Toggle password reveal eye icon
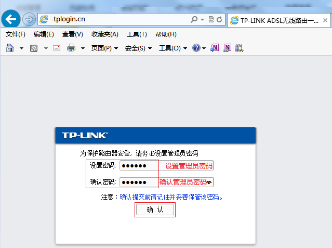 (209, 182)
